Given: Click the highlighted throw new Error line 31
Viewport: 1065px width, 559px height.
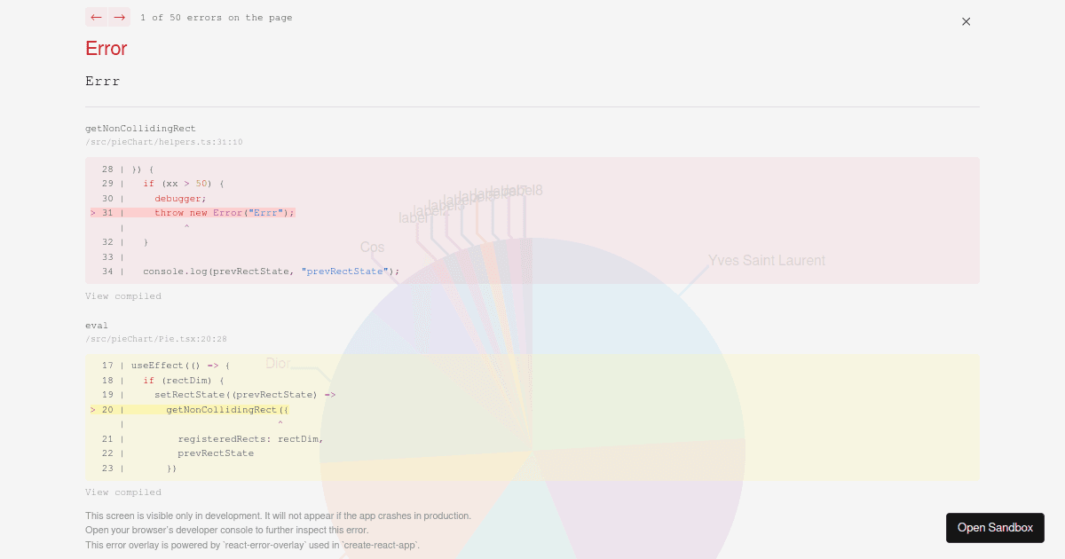Looking at the screenshot, I should tap(222, 212).
